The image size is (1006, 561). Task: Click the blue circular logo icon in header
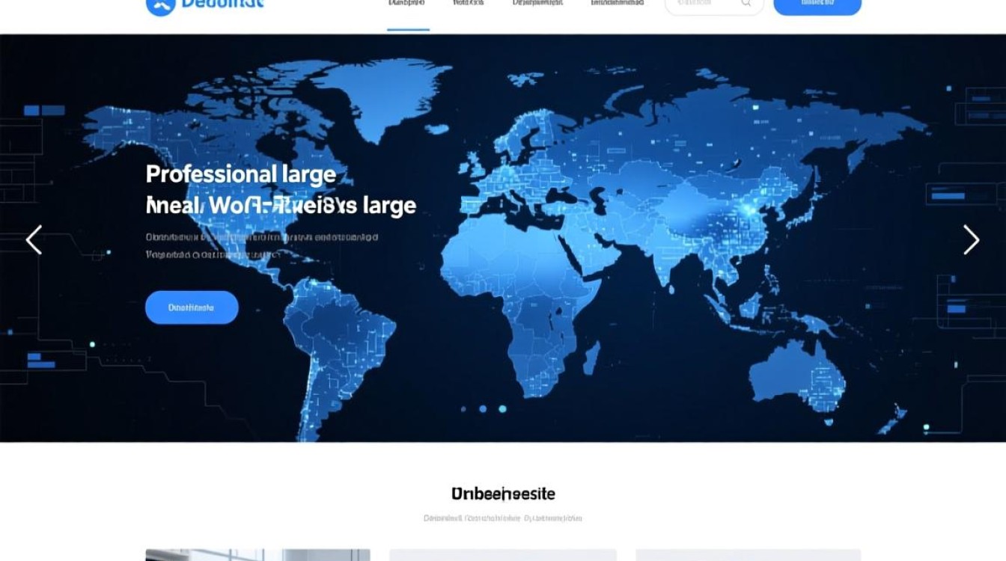(160, 6)
